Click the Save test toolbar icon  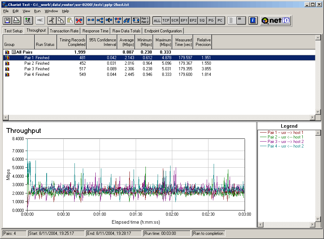pyautogui.click(x=7, y=21)
